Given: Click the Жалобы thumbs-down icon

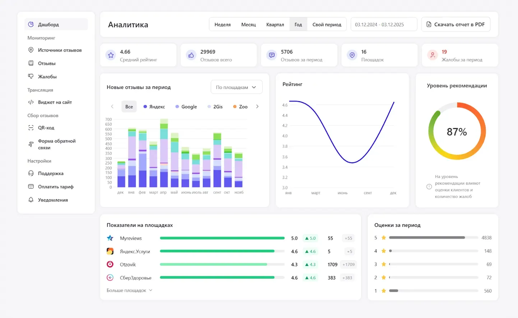Looking at the screenshot, I should click(x=31, y=76).
